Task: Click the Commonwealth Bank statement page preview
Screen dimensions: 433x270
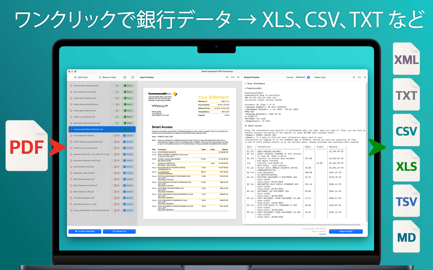Action: pyautogui.click(x=190, y=153)
